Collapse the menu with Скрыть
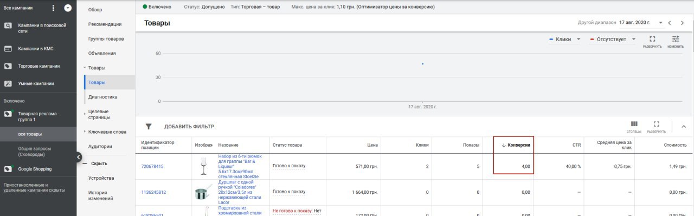 (99, 163)
